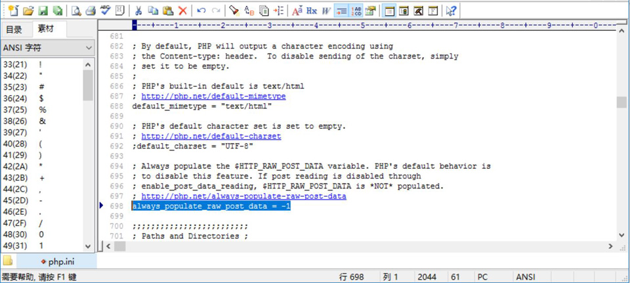Select the php.ini document tab
Screen dimensions: 630x283
click(57, 262)
